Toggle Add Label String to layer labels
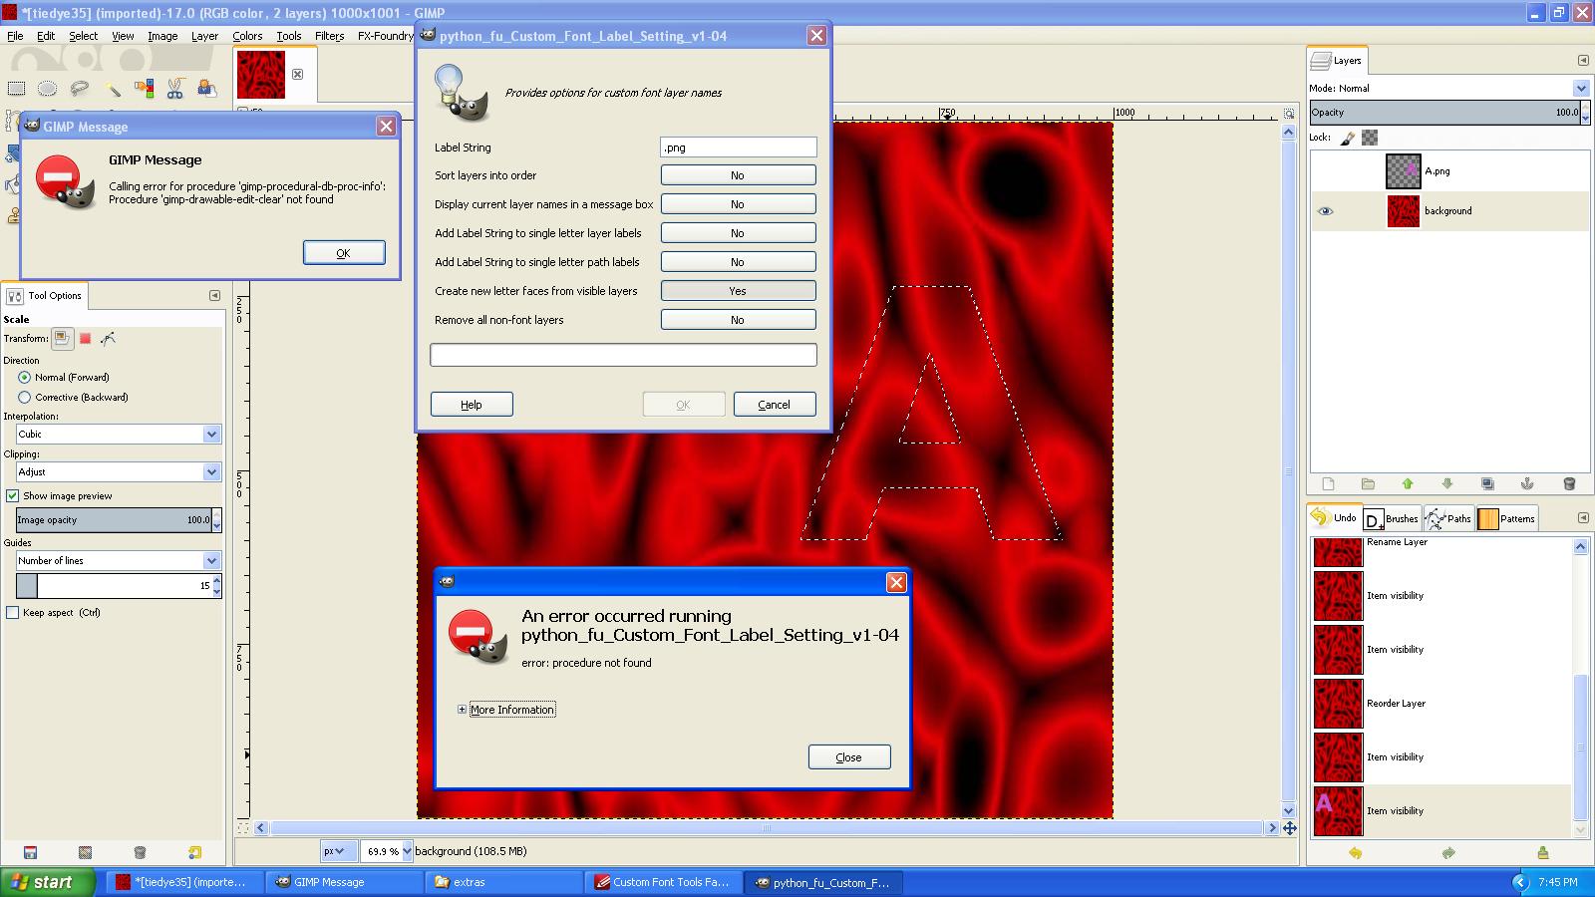Viewport: 1595px width, 897px height. point(738,233)
